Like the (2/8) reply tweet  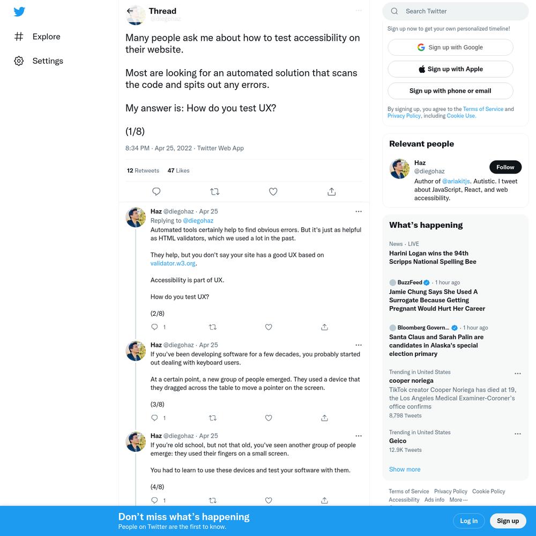[269, 327]
